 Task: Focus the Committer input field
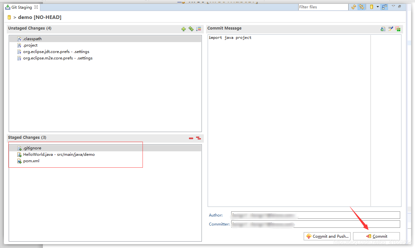click(x=316, y=224)
